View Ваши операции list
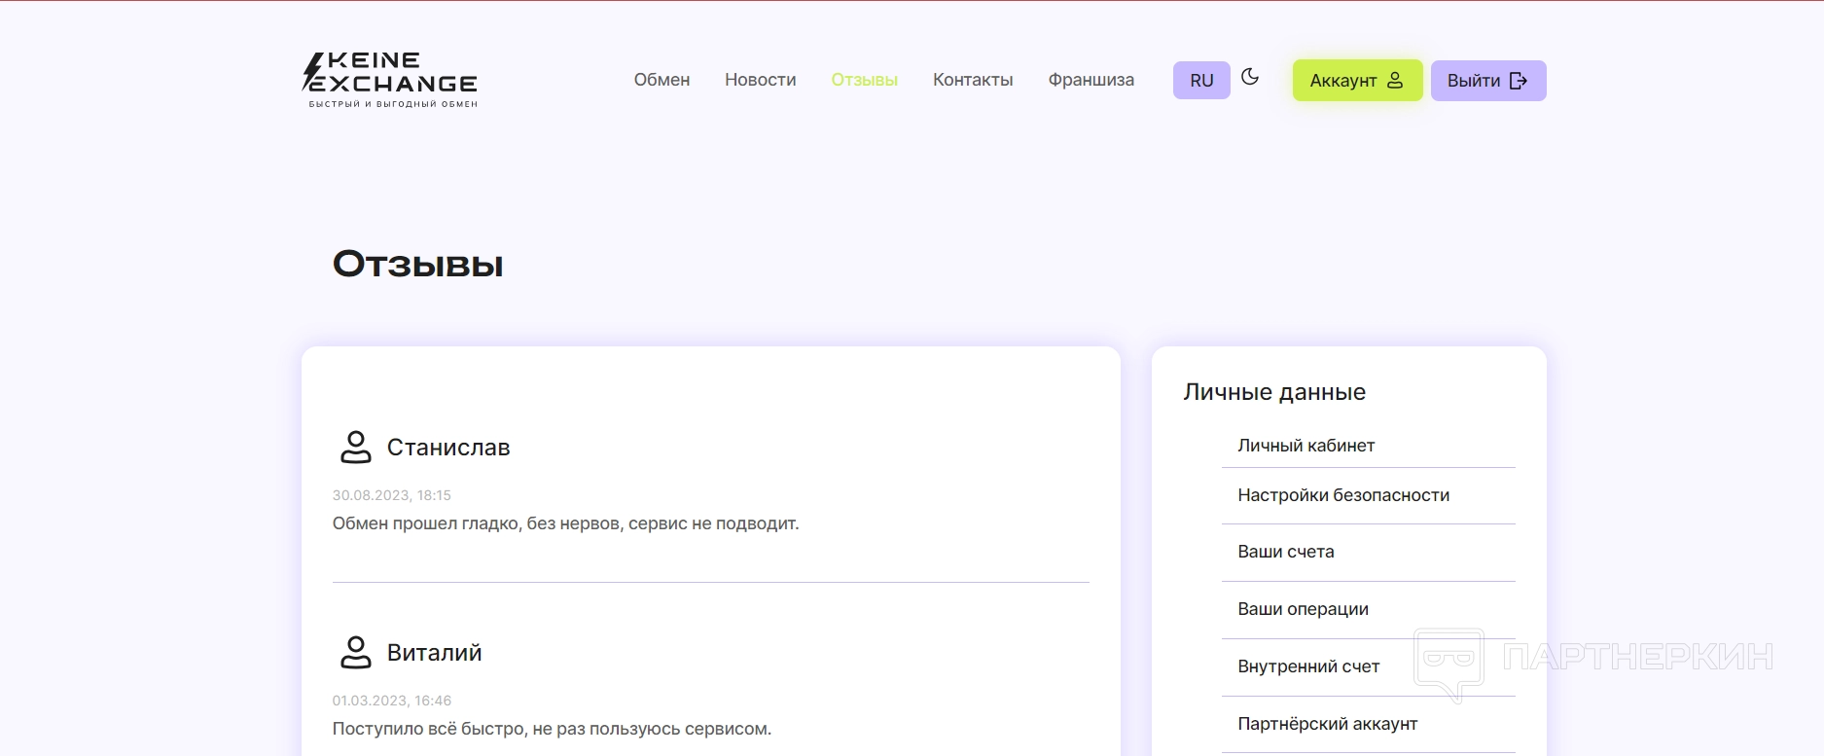 pos(1303,609)
